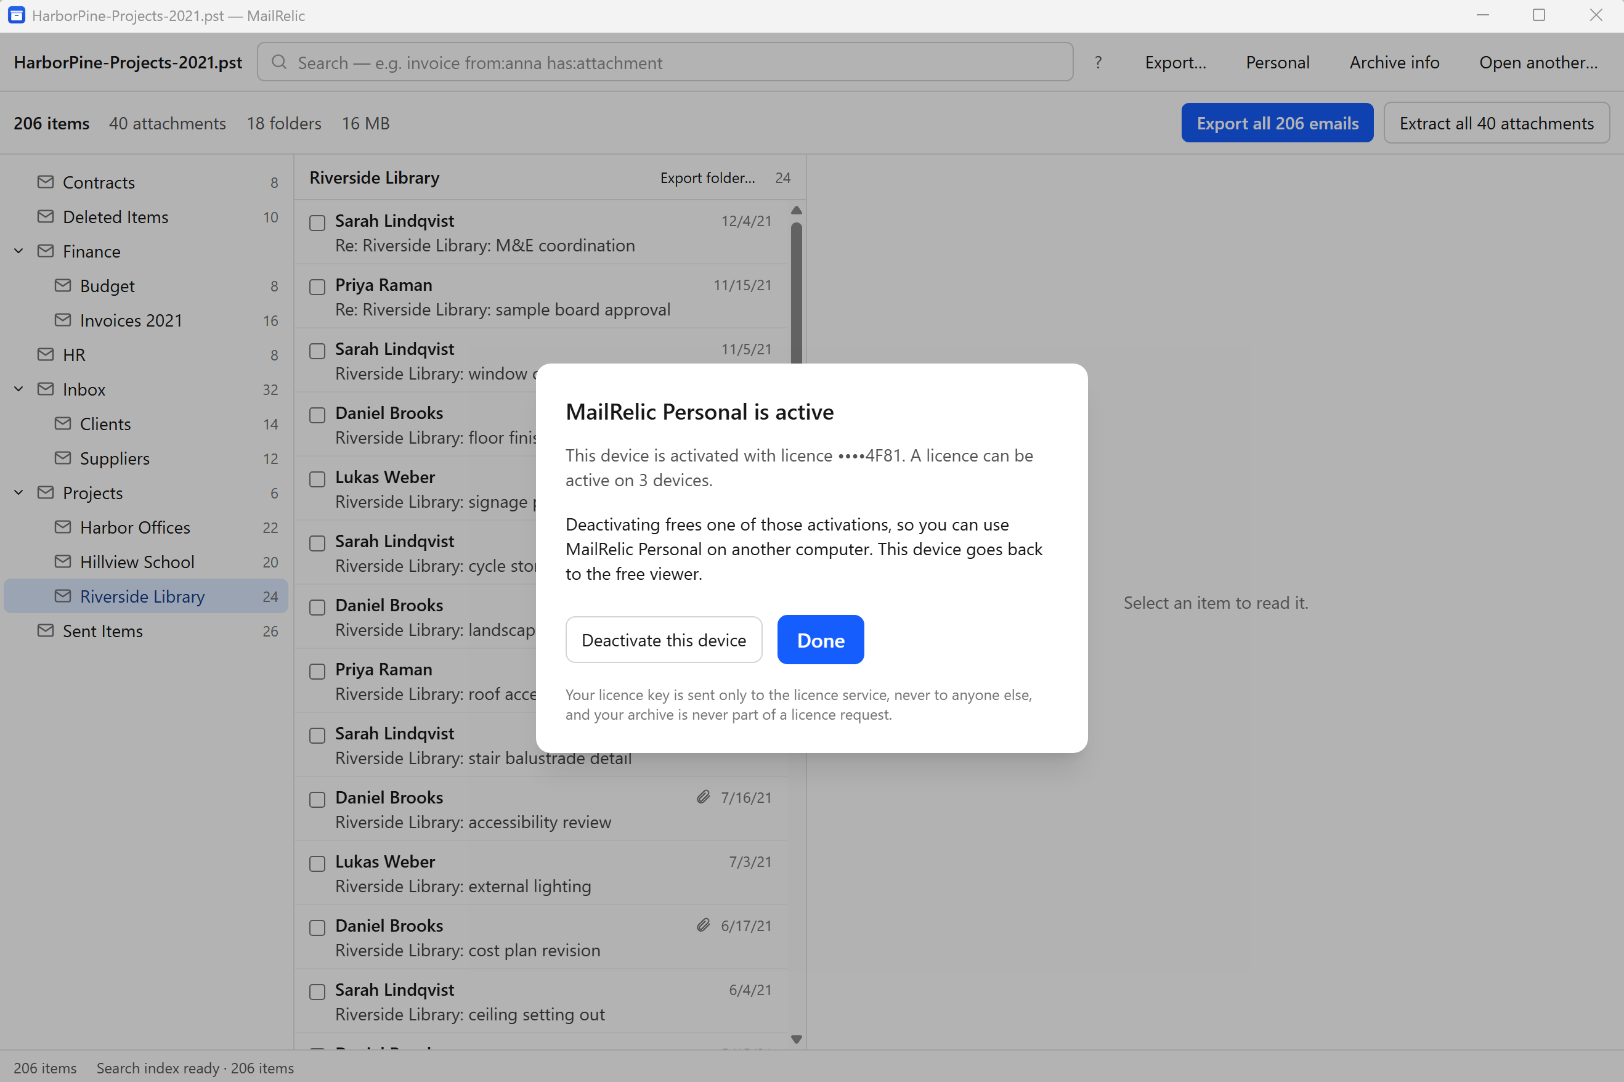Select the Invoices 2021 folder
This screenshot has height=1082, width=1624.
pos(146,320)
